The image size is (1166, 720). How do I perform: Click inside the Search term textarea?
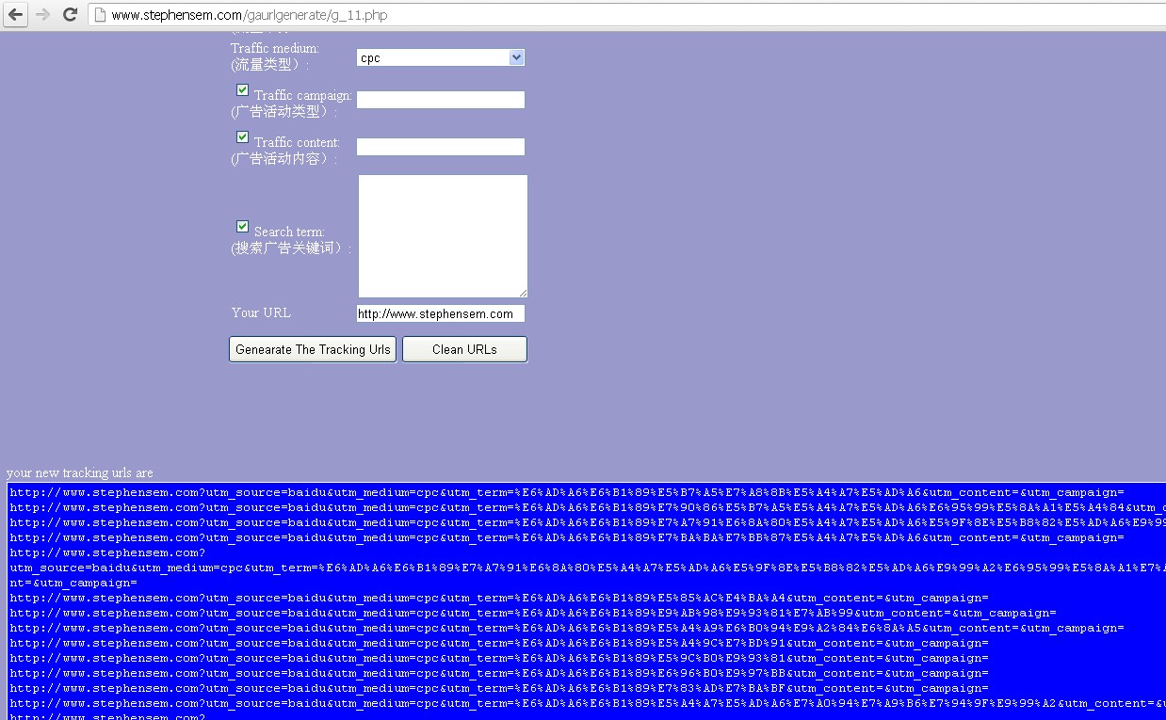point(443,236)
